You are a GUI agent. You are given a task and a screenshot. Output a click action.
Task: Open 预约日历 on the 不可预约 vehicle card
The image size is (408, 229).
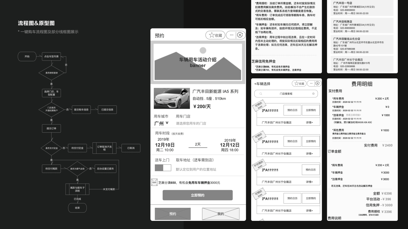pyautogui.click(x=310, y=170)
